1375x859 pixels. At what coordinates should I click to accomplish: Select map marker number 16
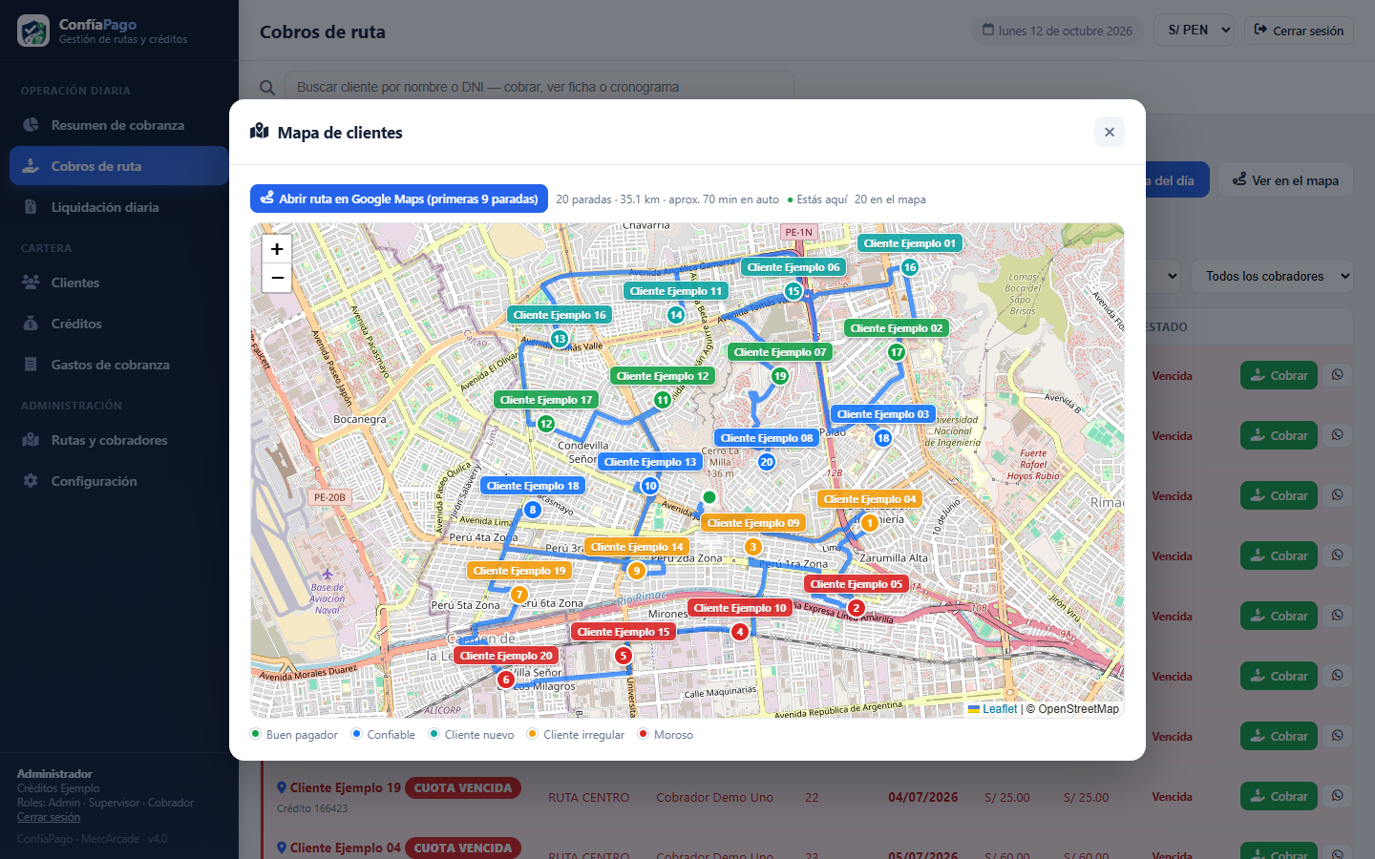(910, 267)
